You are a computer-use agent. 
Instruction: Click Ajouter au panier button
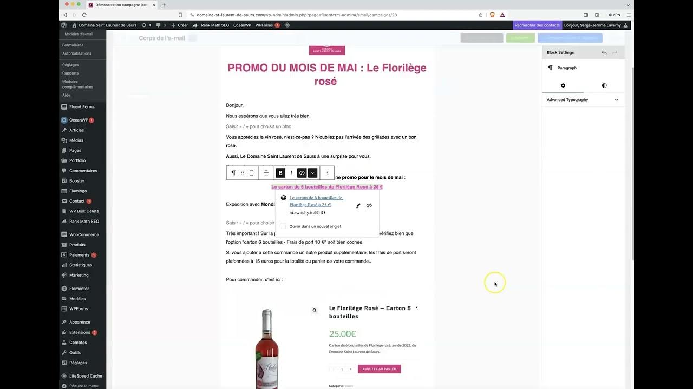point(379,369)
